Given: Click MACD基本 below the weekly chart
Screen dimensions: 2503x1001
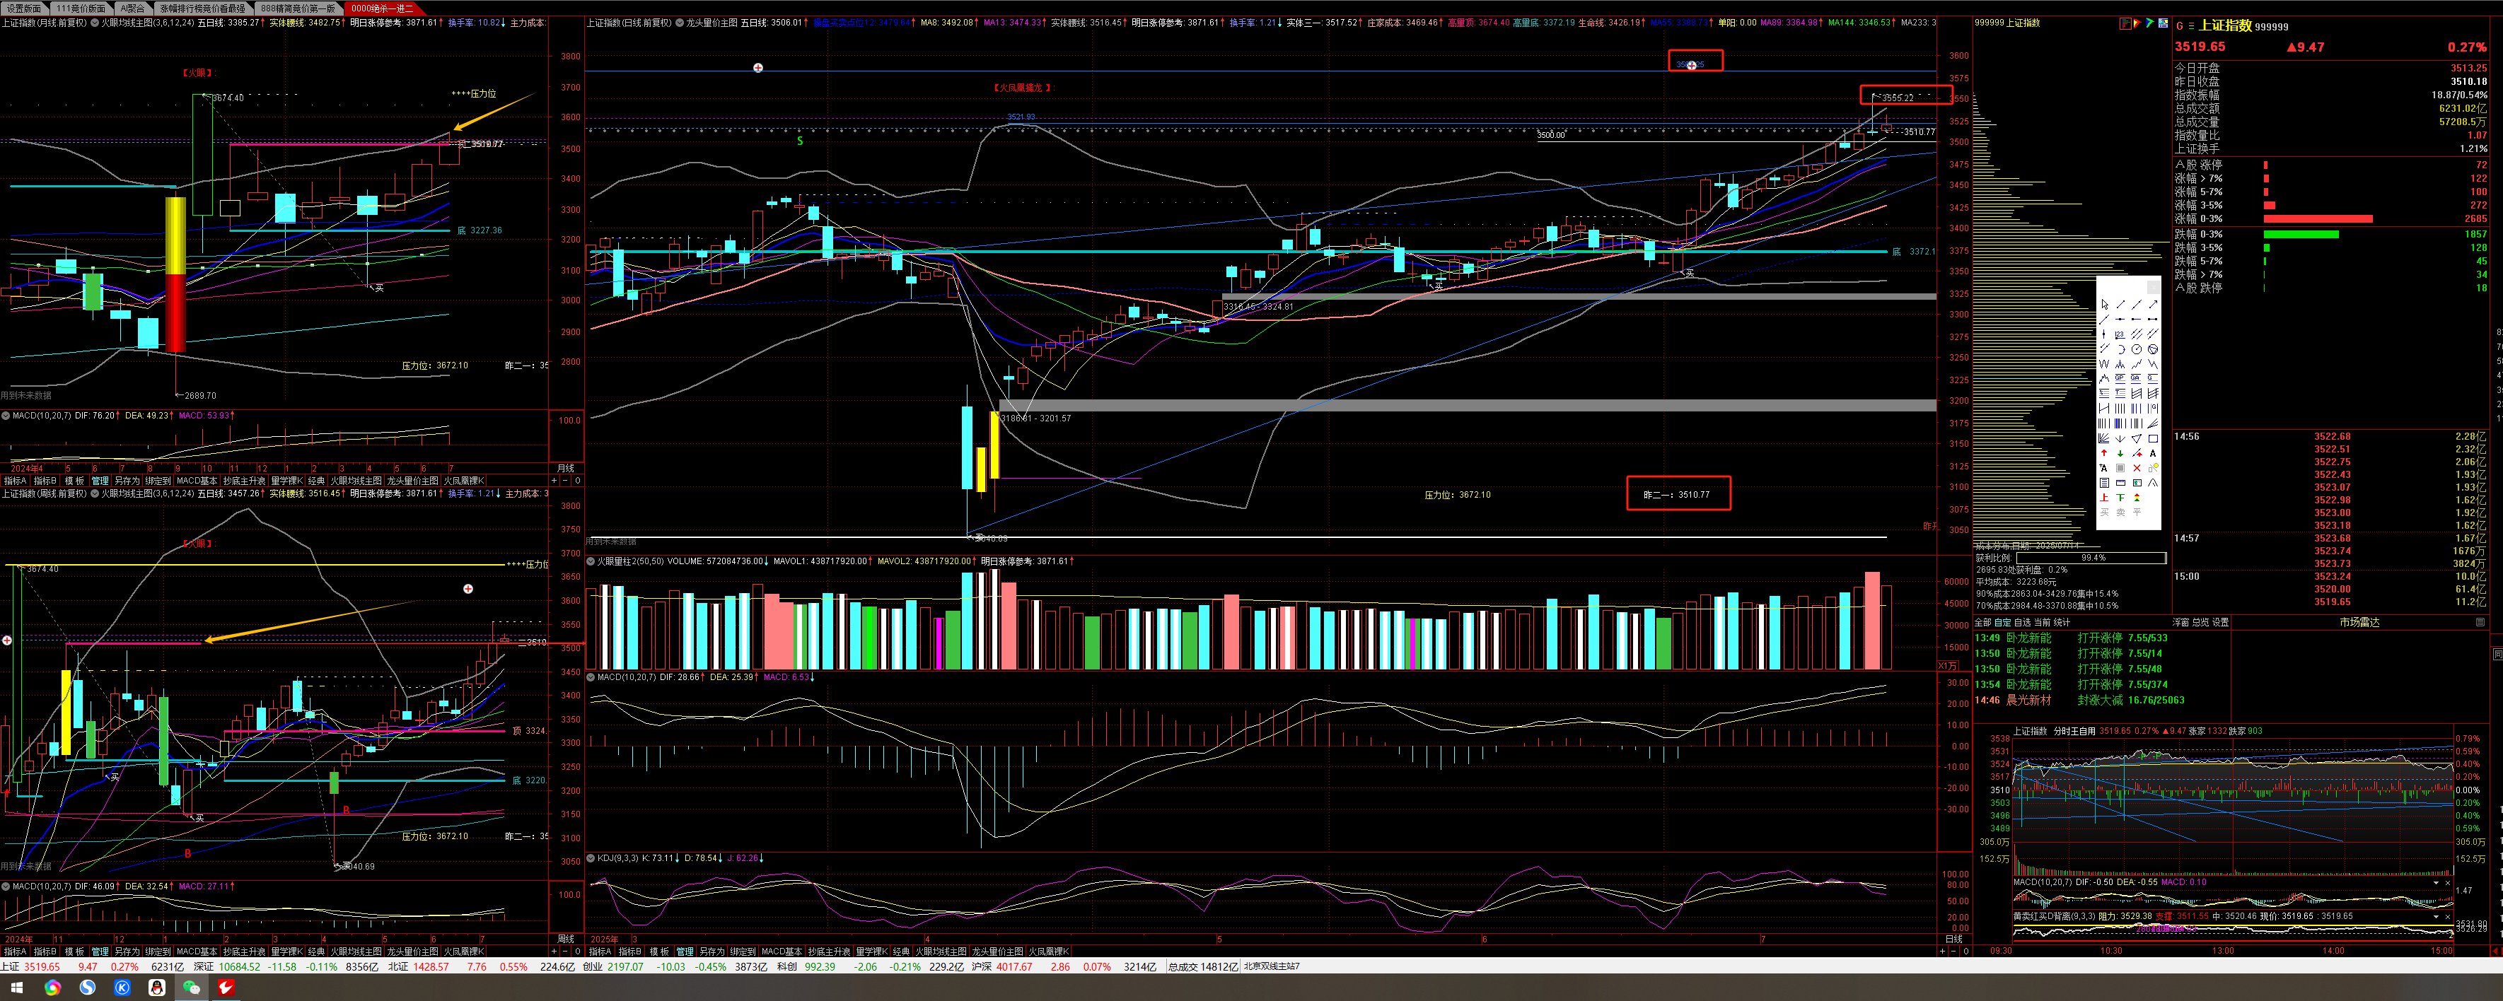Looking at the screenshot, I should pos(197,952).
